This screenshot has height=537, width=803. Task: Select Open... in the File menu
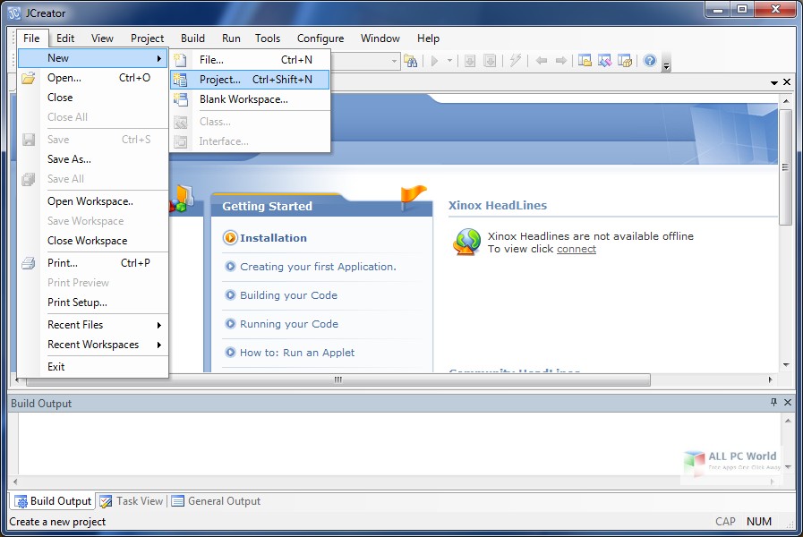(x=93, y=78)
